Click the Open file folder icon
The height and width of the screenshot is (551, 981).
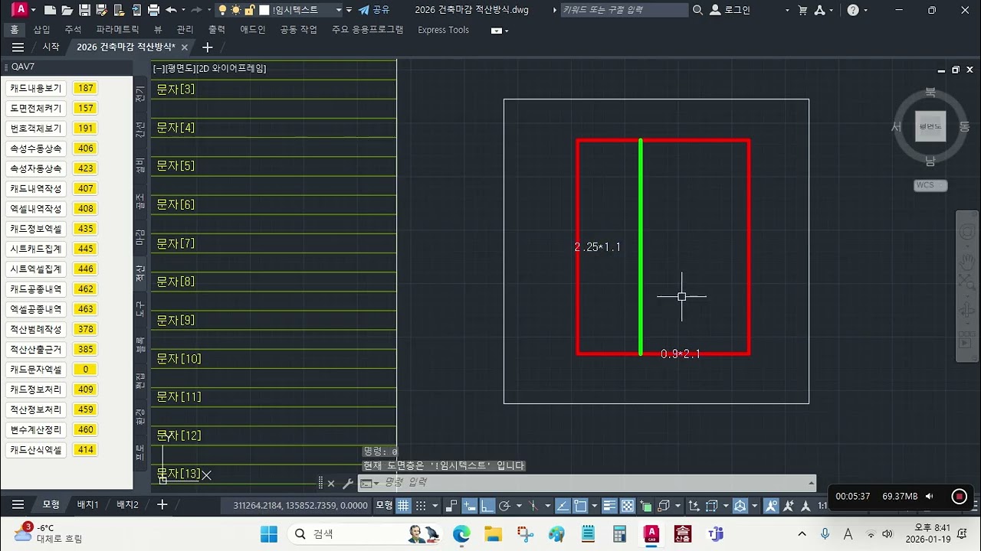(x=67, y=10)
